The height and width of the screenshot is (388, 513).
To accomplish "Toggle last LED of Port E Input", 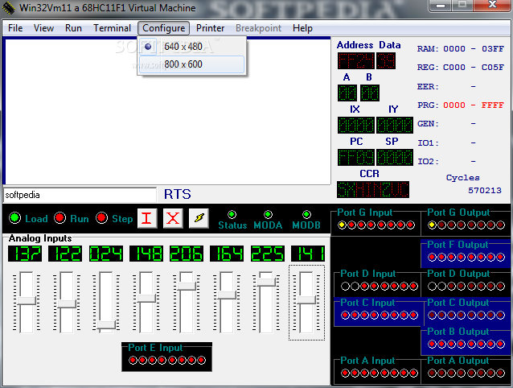I will coord(202,361).
